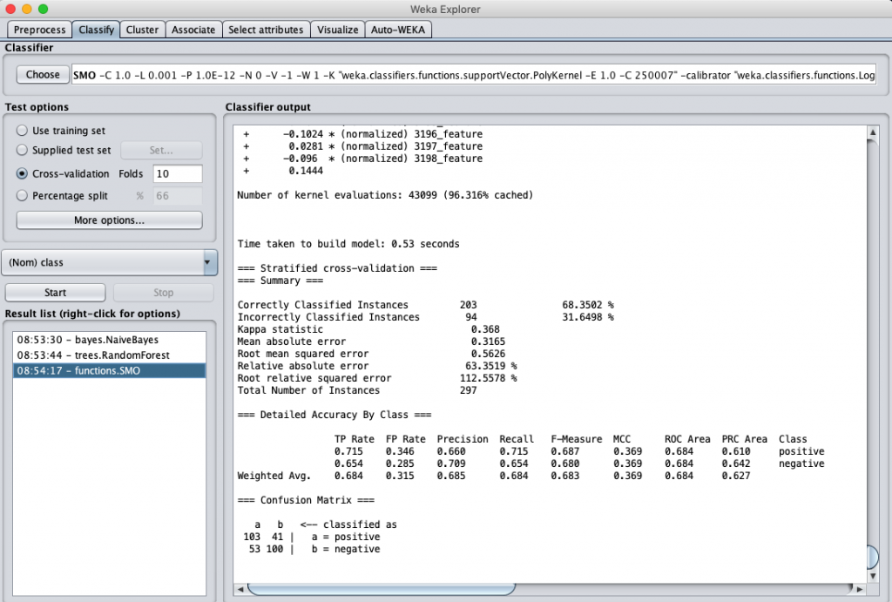Image resolution: width=892 pixels, height=602 pixels.
Task: Select the bayes.NaiveBayes result entry
Action: coord(109,340)
